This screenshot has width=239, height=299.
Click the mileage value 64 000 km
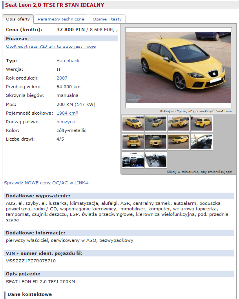(68, 87)
